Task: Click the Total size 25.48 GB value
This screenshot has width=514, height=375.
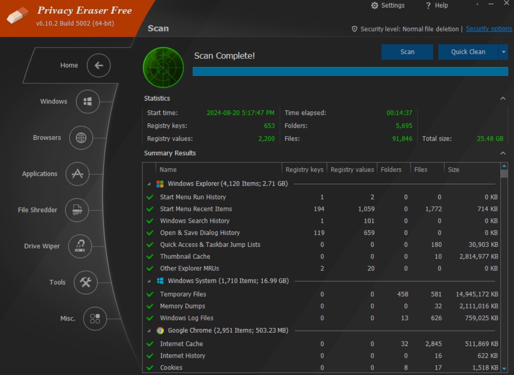Action: 490,139
